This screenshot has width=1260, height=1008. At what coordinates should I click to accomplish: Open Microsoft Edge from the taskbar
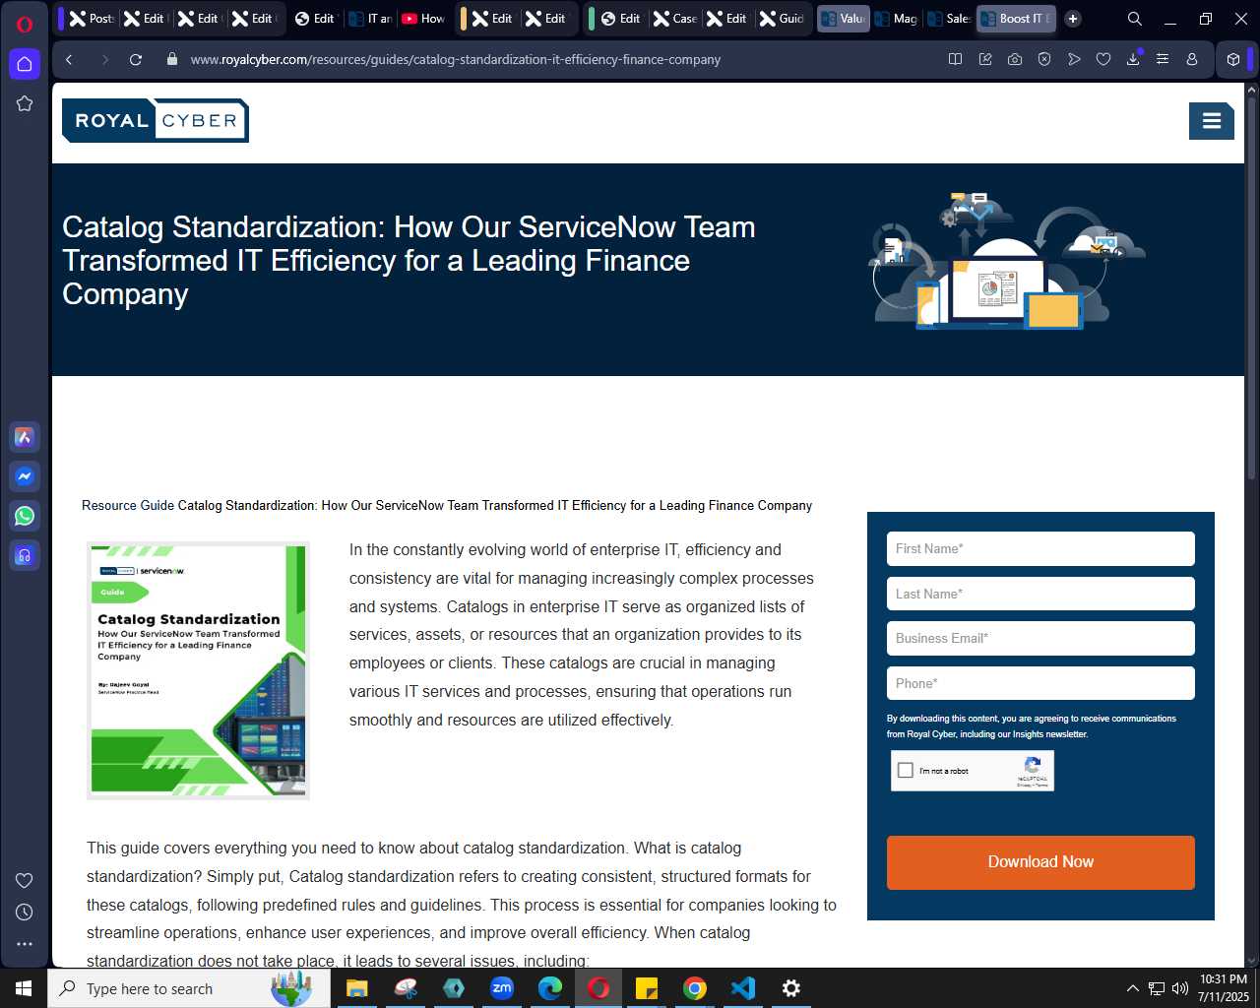click(x=550, y=988)
